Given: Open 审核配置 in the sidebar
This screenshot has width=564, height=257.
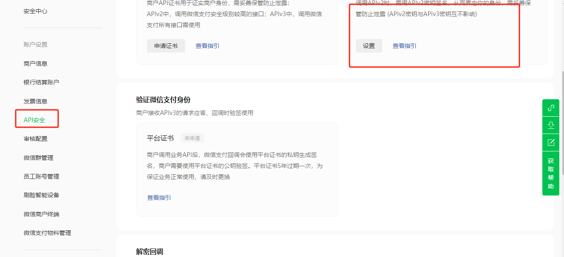Looking at the screenshot, I should pyautogui.click(x=36, y=139).
